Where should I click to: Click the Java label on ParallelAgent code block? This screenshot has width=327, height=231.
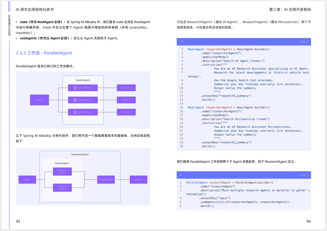(x=302, y=175)
